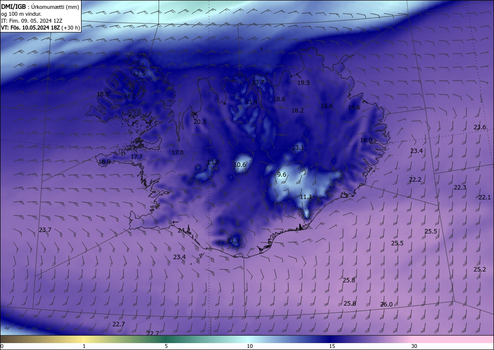Screen dimensions: 494x350
Task: Click the color scale tick label 1
Action: coord(84,346)
